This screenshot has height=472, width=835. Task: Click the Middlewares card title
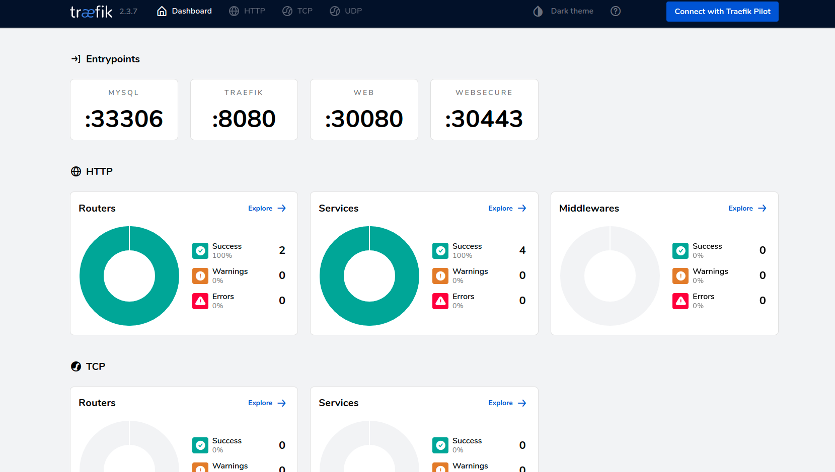coord(589,208)
